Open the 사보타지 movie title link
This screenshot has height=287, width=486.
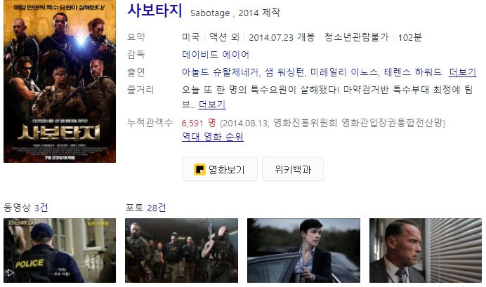click(x=155, y=11)
